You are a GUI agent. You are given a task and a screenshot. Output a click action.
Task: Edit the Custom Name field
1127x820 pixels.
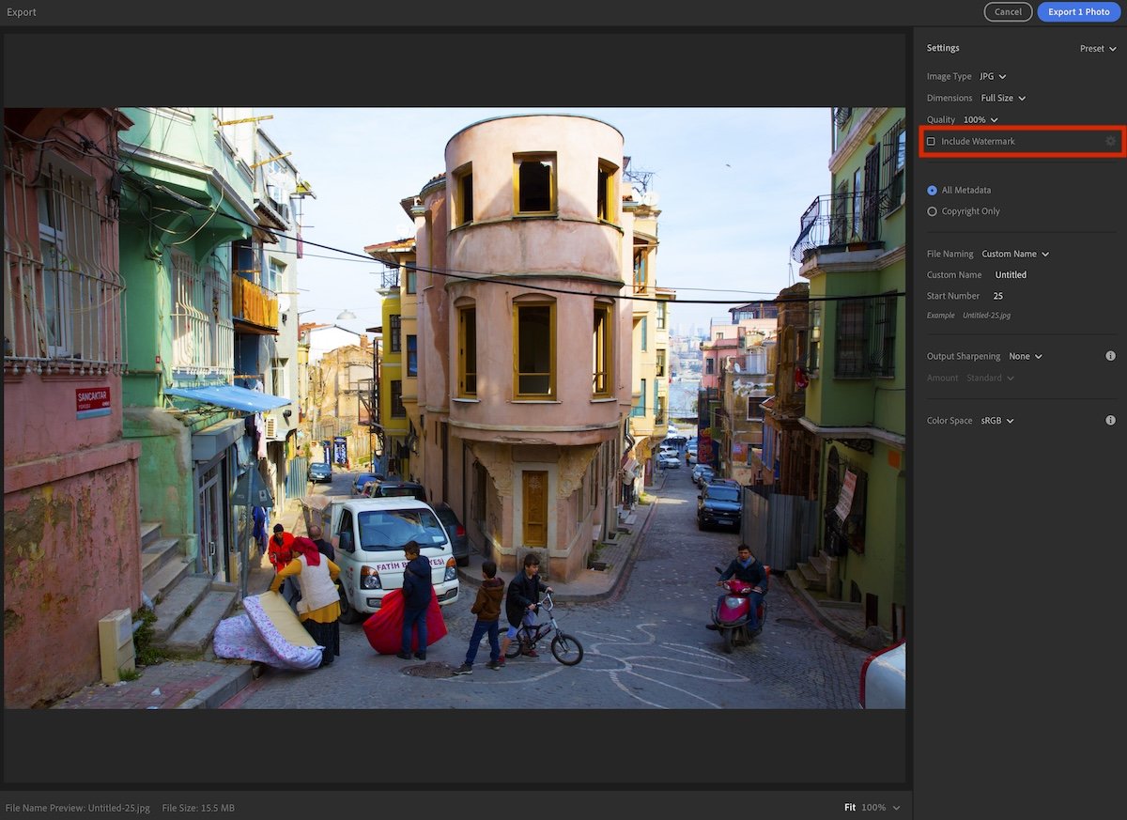click(1011, 274)
